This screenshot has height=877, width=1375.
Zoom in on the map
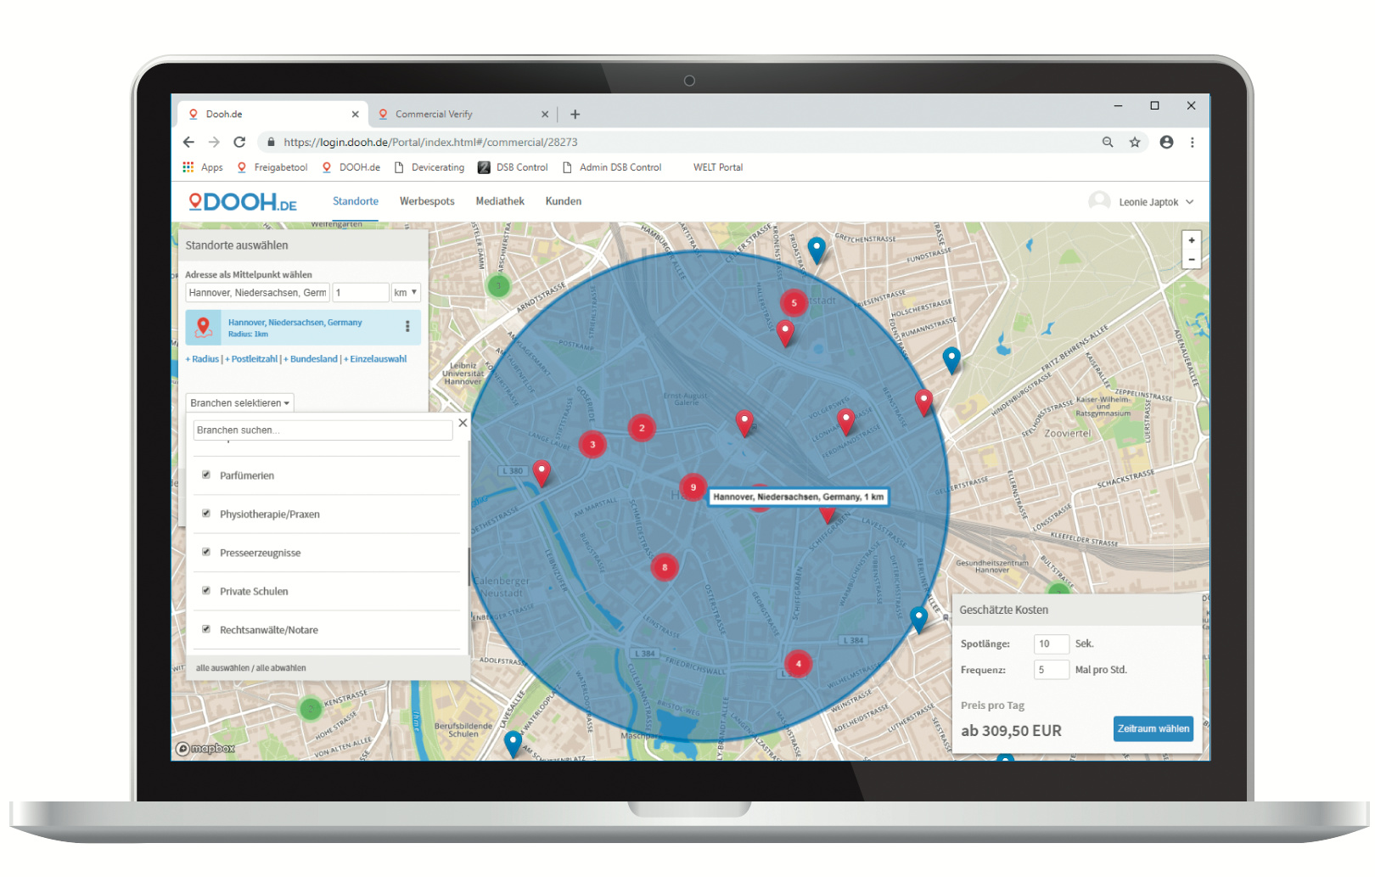pyautogui.click(x=1192, y=240)
